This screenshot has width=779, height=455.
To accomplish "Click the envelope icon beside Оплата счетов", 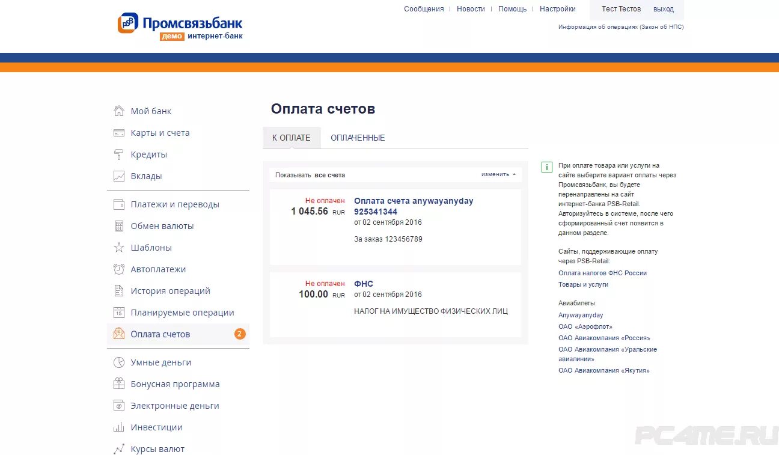I will coord(119,334).
